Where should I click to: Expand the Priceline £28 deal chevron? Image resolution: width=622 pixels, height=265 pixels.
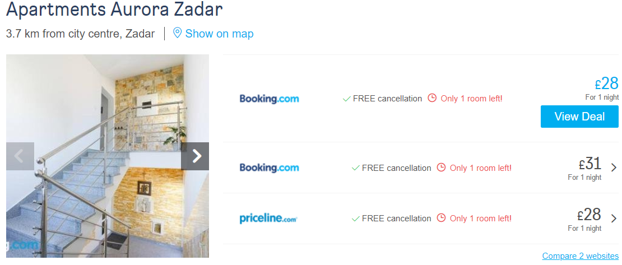(x=614, y=218)
